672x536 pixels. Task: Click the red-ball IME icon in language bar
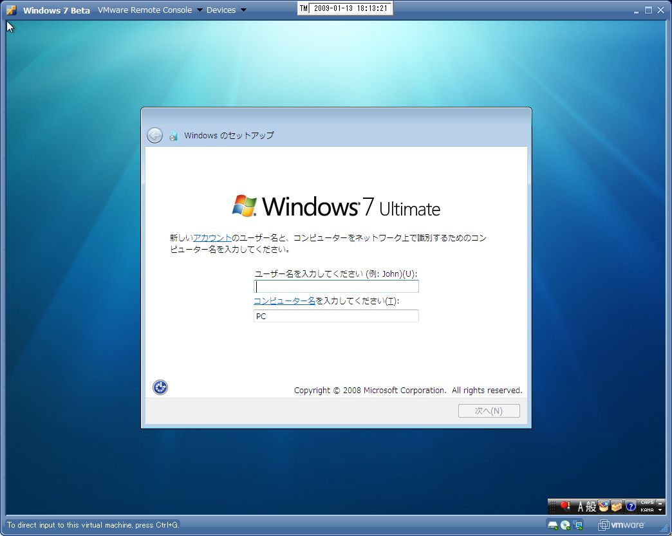[x=566, y=506]
